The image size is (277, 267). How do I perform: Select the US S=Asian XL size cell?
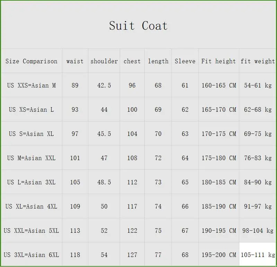tap(32, 134)
